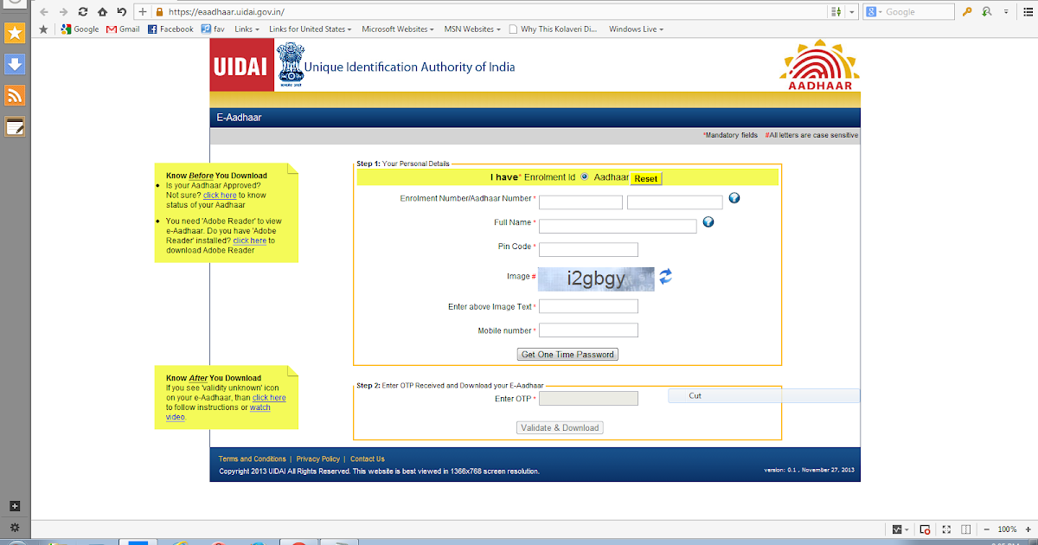Expand MSN Websites bookmark folder
The height and width of the screenshot is (545, 1038).
click(472, 29)
